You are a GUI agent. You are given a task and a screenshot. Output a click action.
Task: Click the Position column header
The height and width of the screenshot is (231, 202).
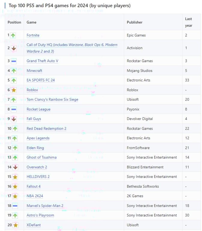click(x=14, y=22)
